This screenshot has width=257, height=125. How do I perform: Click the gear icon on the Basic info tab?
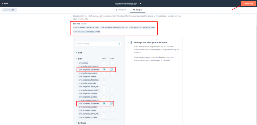tap(116, 10)
